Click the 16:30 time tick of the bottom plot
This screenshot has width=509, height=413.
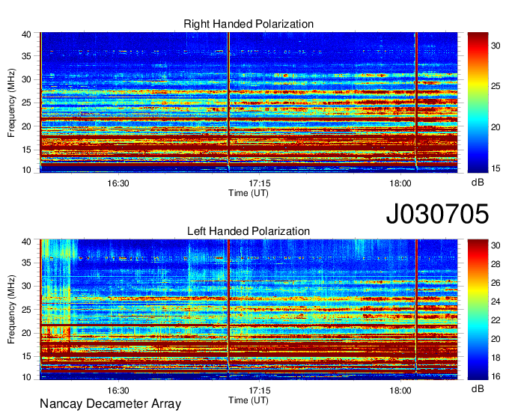click(x=118, y=391)
